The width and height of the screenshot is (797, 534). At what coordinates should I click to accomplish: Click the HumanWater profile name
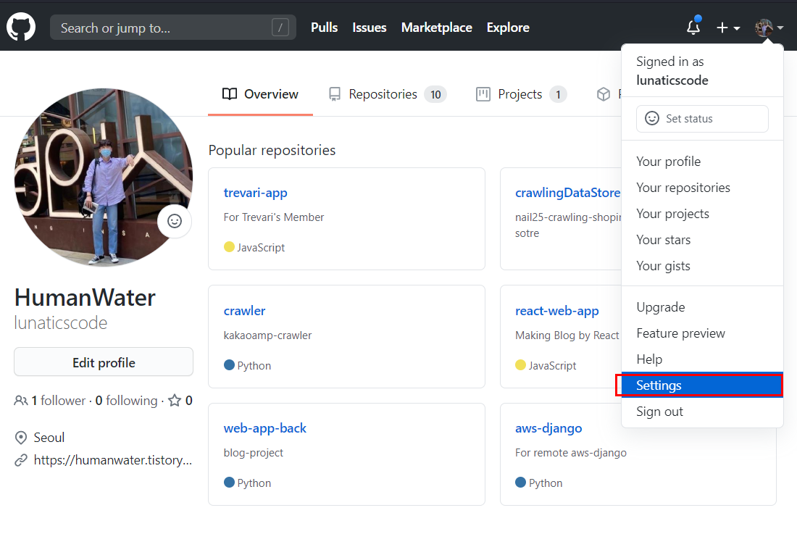click(x=85, y=298)
